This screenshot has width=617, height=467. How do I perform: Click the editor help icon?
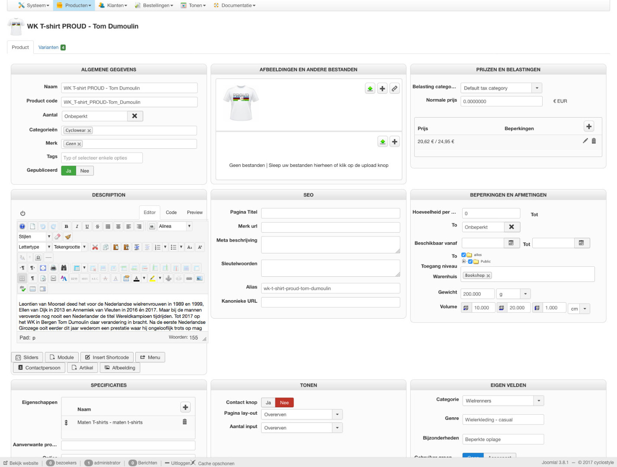[x=22, y=226]
